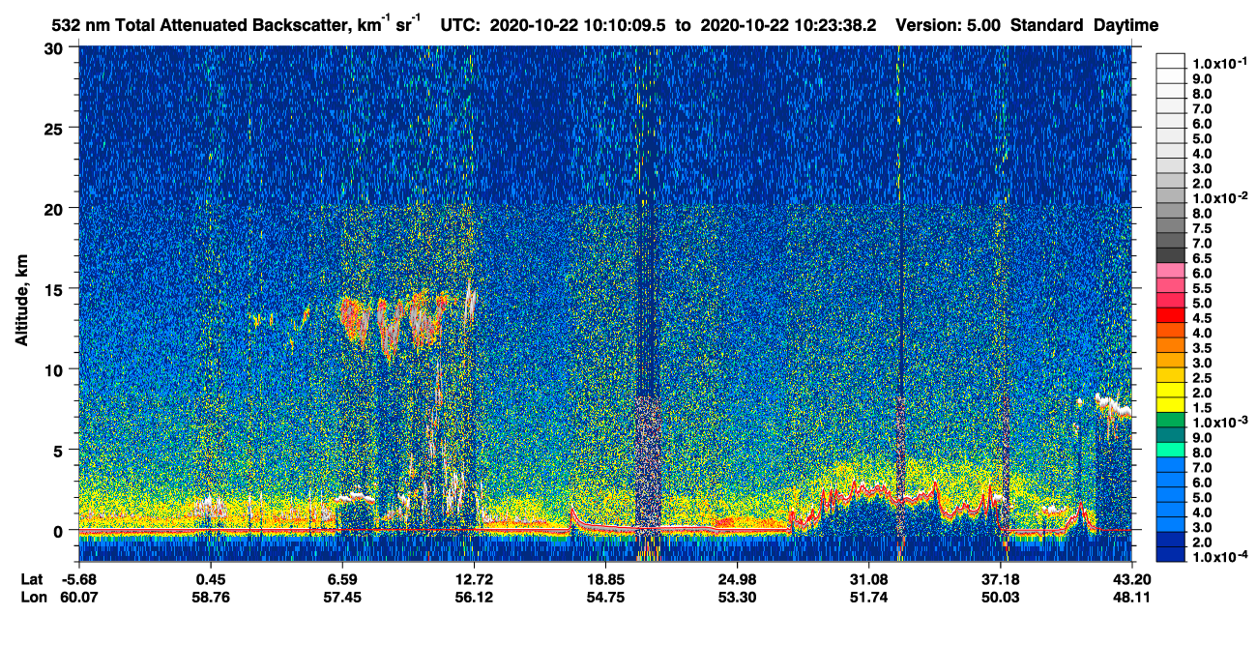Click the color scale label '3.5'

coord(1204,346)
